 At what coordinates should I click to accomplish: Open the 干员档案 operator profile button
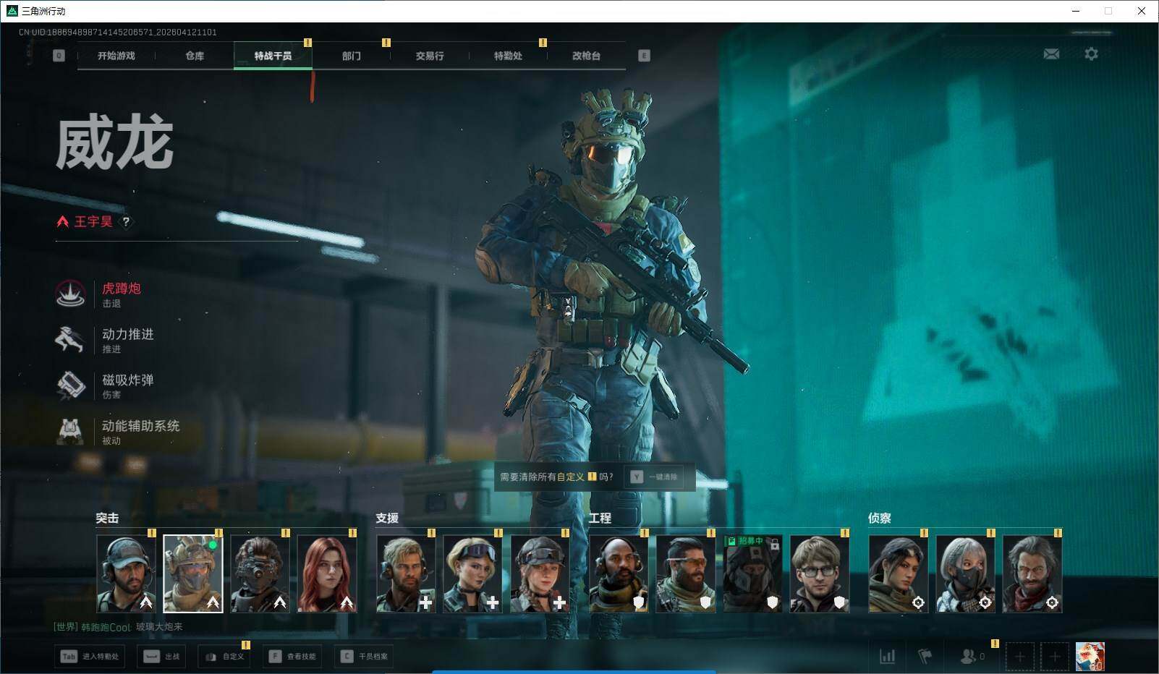pyautogui.click(x=365, y=657)
